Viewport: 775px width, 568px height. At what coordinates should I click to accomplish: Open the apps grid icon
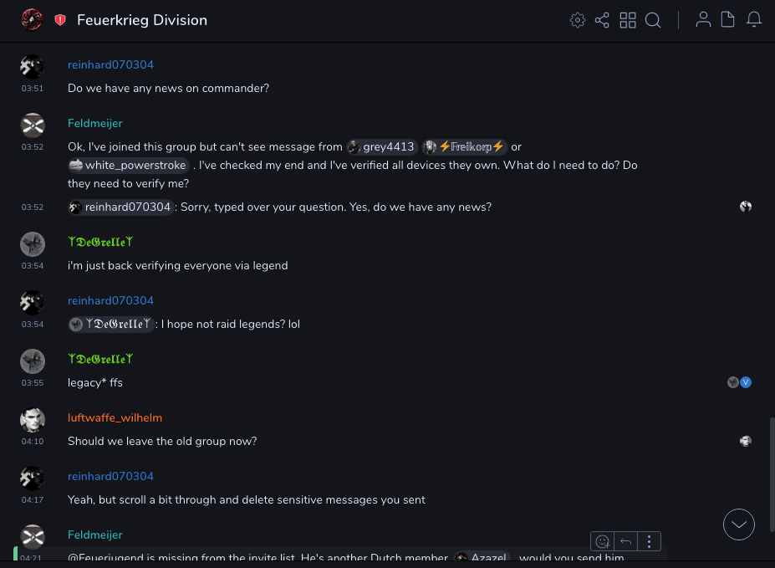628,20
